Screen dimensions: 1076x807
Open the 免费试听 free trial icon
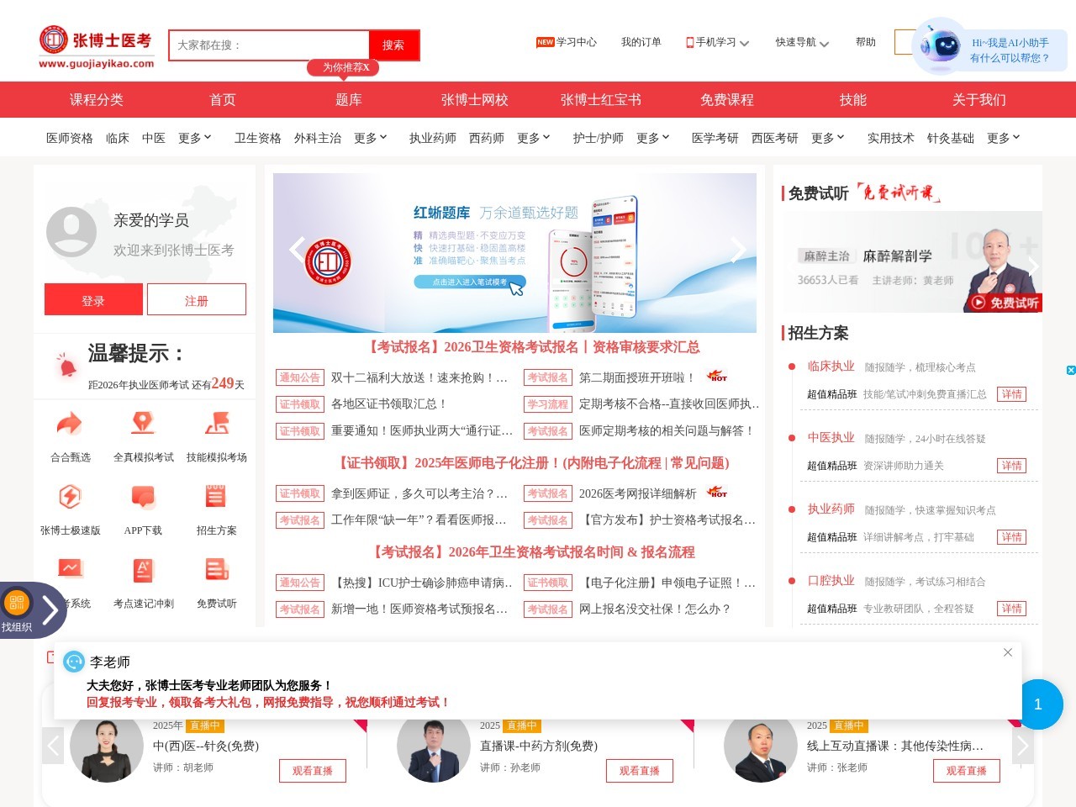tap(216, 580)
